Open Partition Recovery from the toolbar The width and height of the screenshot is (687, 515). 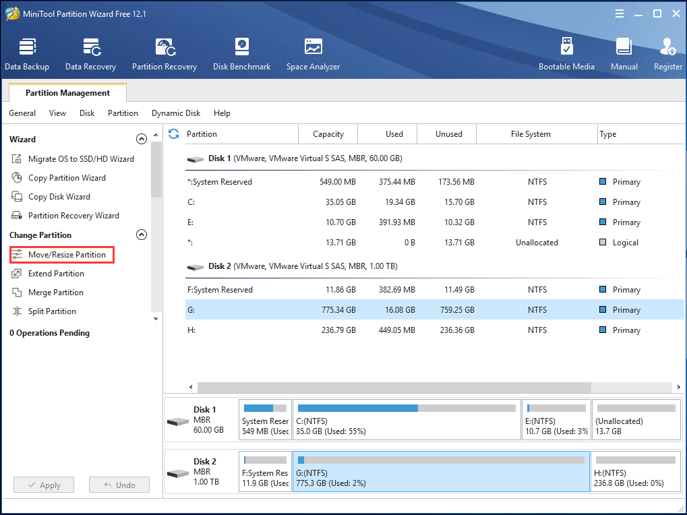[x=165, y=55]
